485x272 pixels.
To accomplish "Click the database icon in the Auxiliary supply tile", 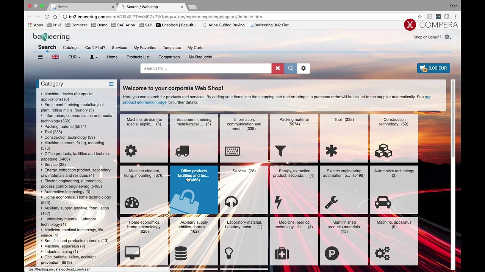I will (181, 253).
